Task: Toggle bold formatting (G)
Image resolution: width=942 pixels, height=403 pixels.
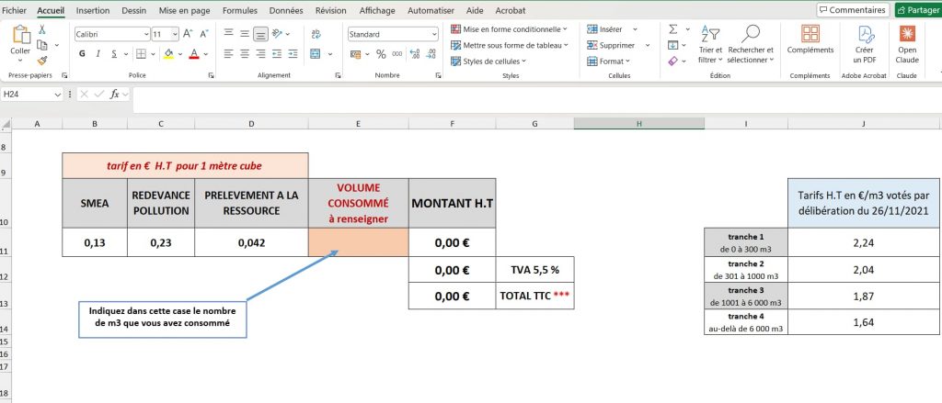Action: tap(83, 54)
